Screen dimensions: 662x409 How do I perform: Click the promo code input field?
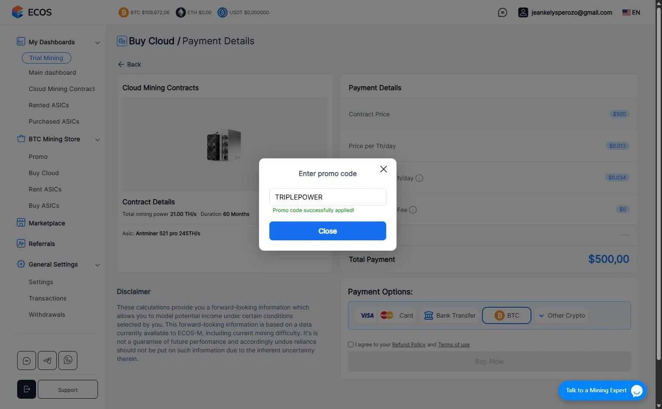coord(328,197)
